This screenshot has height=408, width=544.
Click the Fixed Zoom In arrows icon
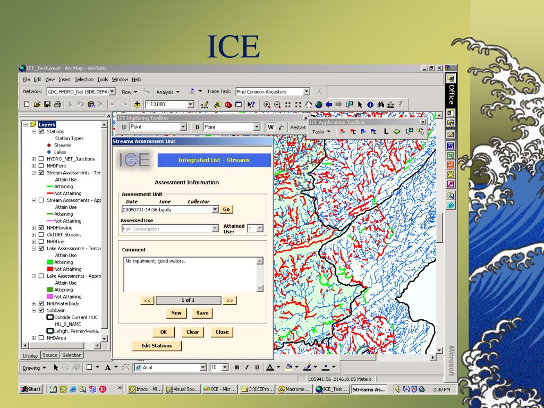tap(287, 105)
